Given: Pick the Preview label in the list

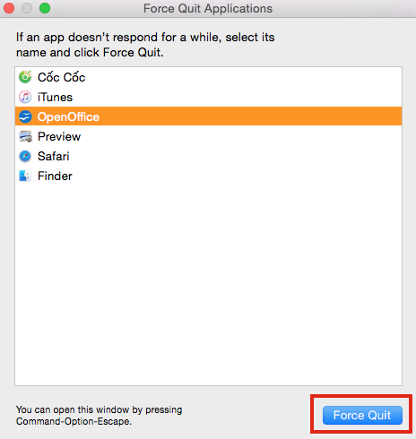Looking at the screenshot, I should pos(59,136).
